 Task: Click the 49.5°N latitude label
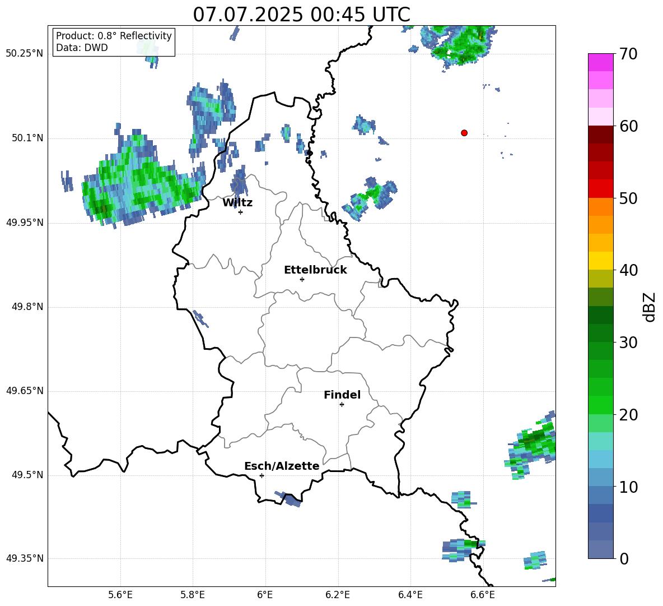coord(27,475)
